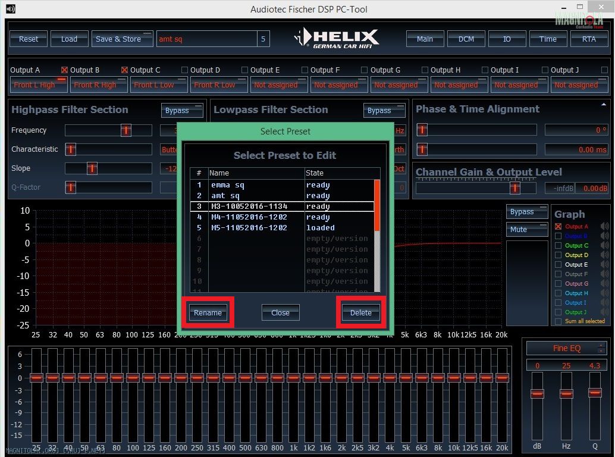Screen dimensions: 615x457
Task: Open the DCM view
Action: coord(466,39)
